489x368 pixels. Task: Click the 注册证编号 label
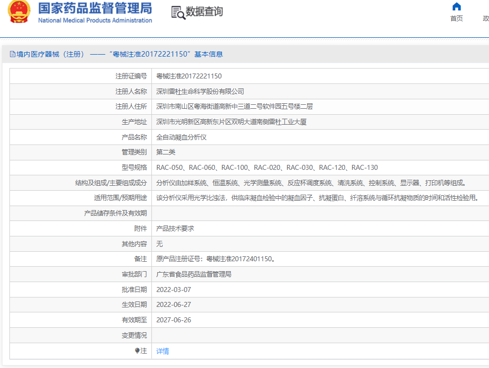point(131,76)
